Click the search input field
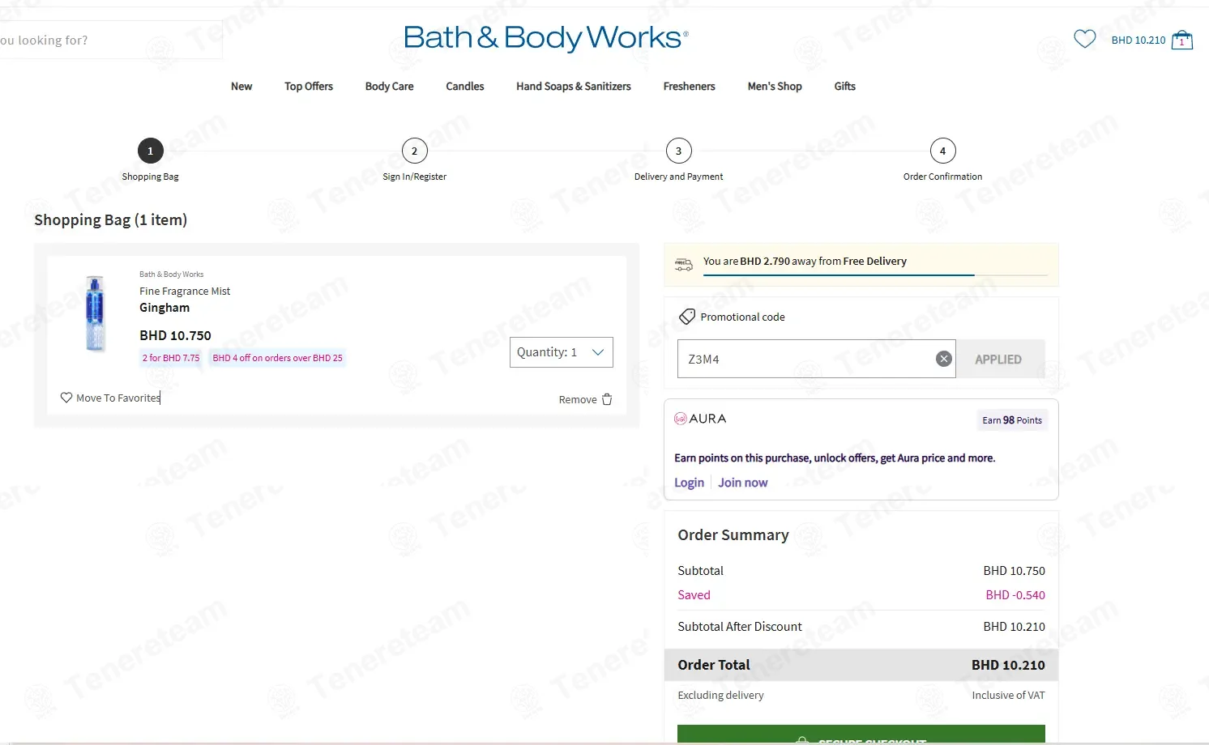The height and width of the screenshot is (745, 1209). click(x=111, y=40)
